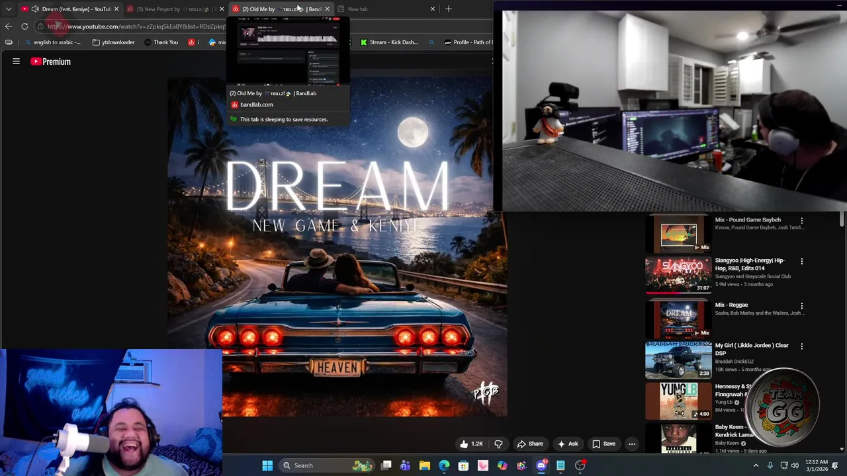Open Mix - Pound Game Baybeh thumbnail
847x476 pixels.
pos(678,235)
